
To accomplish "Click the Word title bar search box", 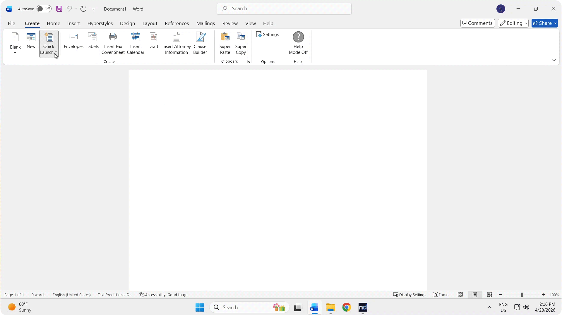I will (284, 9).
